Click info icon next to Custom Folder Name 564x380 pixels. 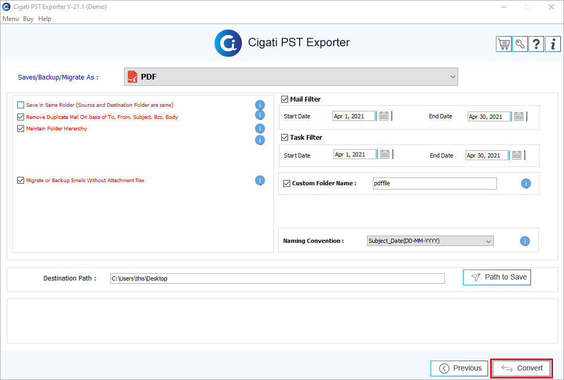(526, 184)
